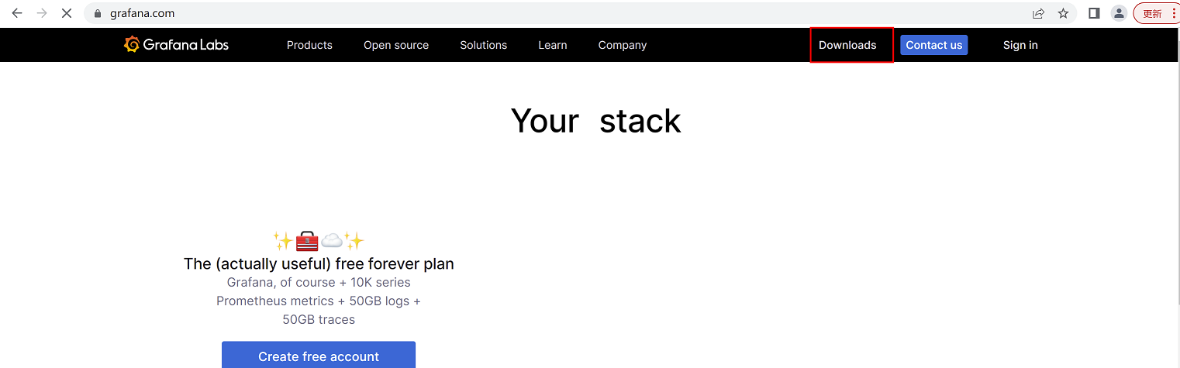Open the browser profile avatar
The height and width of the screenshot is (368, 1180).
[1119, 13]
